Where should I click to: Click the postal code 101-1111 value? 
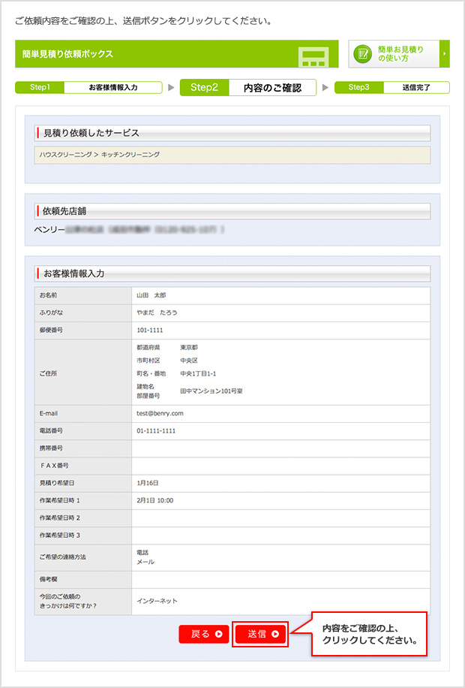(x=150, y=330)
